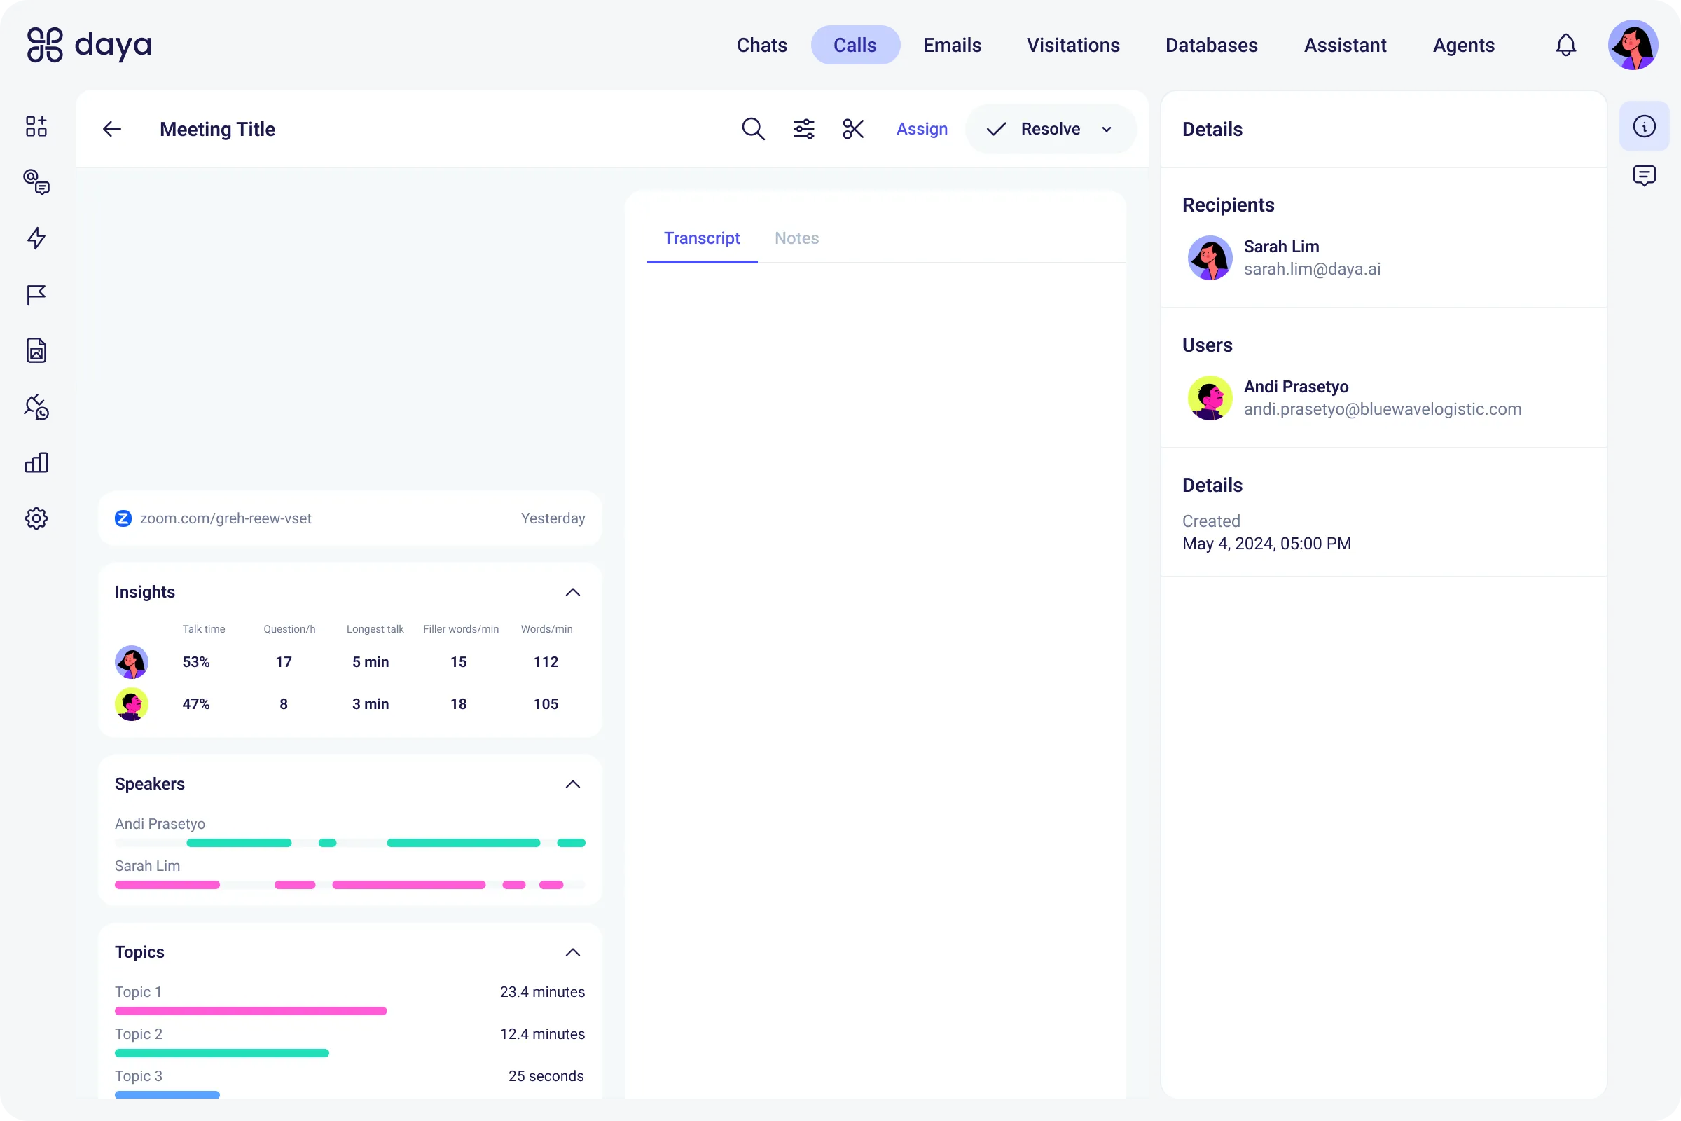Click the Assign link

[922, 129]
